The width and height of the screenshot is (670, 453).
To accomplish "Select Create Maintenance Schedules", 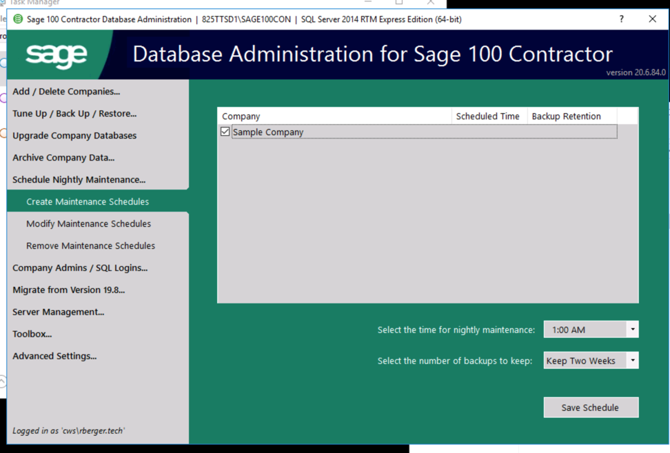I will tap(88, 202).
